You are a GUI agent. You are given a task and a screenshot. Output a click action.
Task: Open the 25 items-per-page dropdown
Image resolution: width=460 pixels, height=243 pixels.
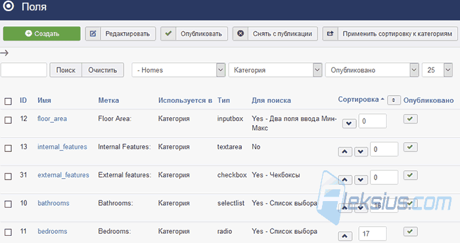(437, 70)
